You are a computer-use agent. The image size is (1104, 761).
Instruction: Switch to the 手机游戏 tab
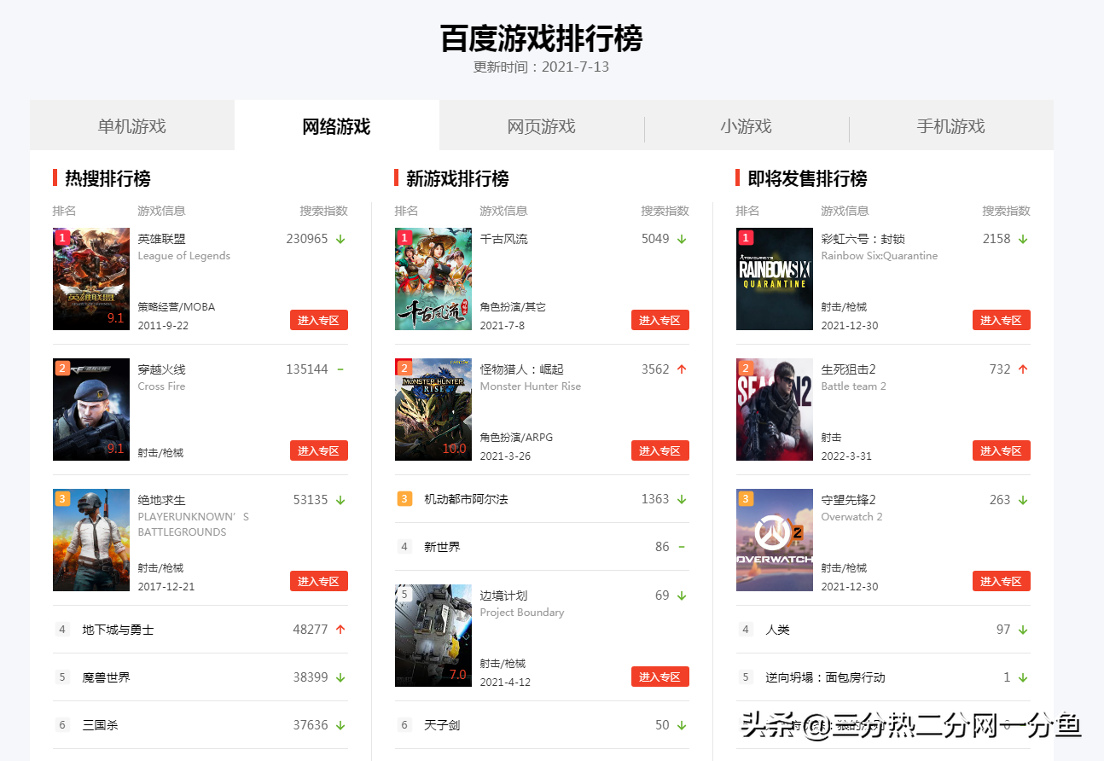coord(951,126)
